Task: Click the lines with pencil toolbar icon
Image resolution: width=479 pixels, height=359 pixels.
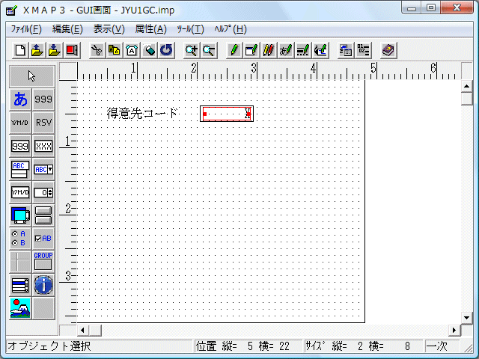Action: pos(303,50)
